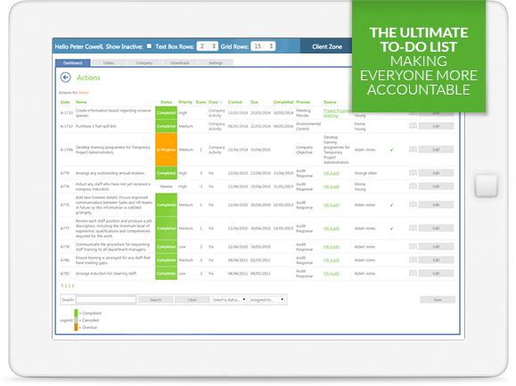Click Edit for row A786
The height and width of the screenshot is (386, 516).
point(436,260)
